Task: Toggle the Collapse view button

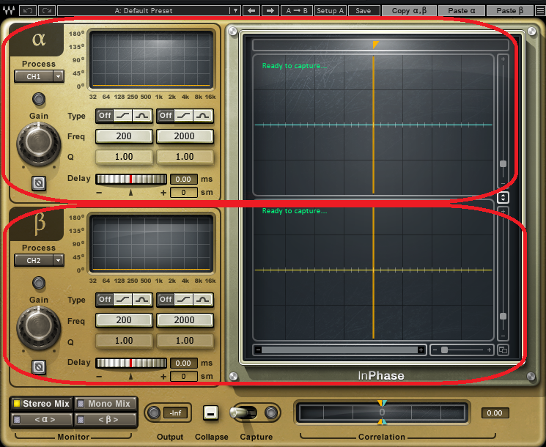Action: (211, 413)
